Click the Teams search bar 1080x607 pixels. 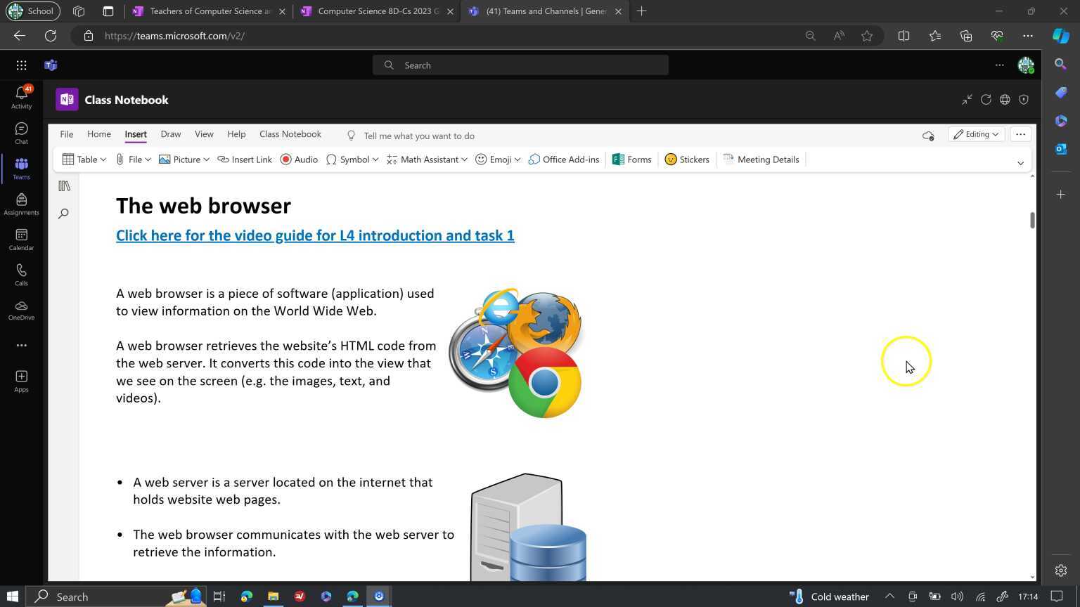pyautogui.click(x=520, y=65)
